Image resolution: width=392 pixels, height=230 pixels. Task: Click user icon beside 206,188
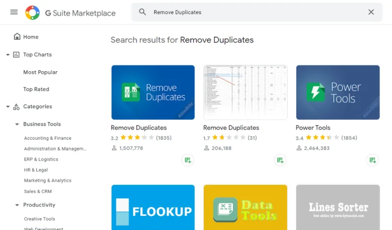pyautogui.click(x=206, y=148)
